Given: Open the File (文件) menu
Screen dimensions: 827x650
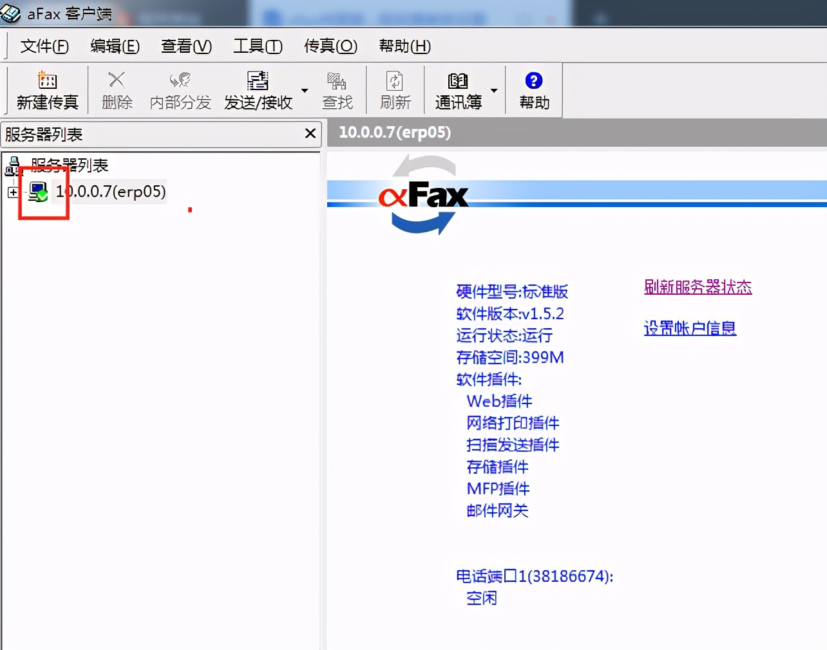Looking at the screenshot, I should (44, 46).
